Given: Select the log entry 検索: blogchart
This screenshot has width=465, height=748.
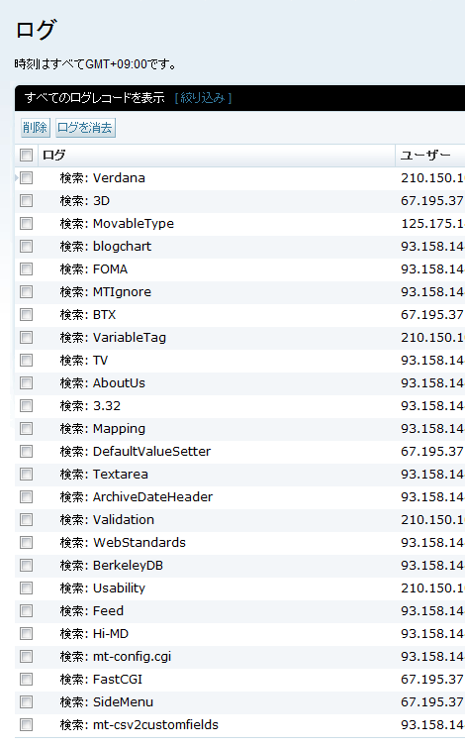Looking at the screenshot, I should tap(105, 246).
